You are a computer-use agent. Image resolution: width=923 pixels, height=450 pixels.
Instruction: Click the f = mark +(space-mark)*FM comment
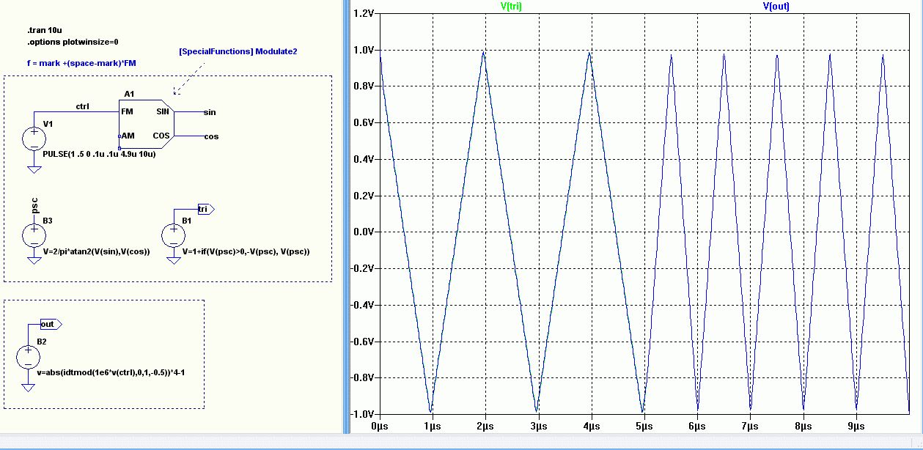(81, 63)
